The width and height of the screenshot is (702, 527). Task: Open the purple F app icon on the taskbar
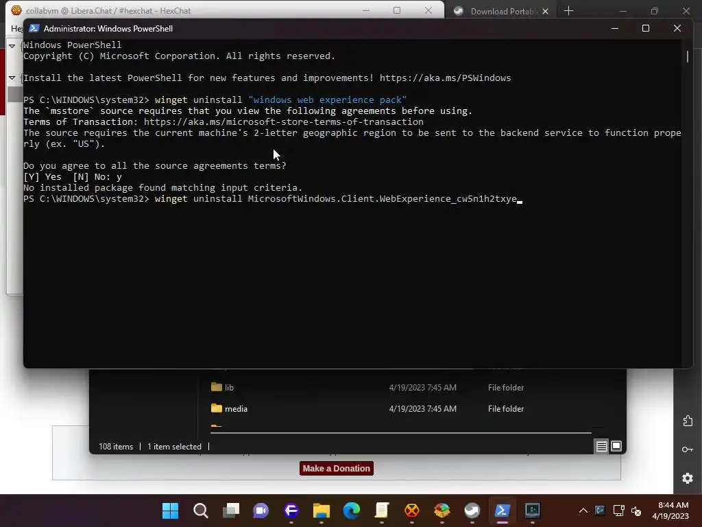[291, 511]
